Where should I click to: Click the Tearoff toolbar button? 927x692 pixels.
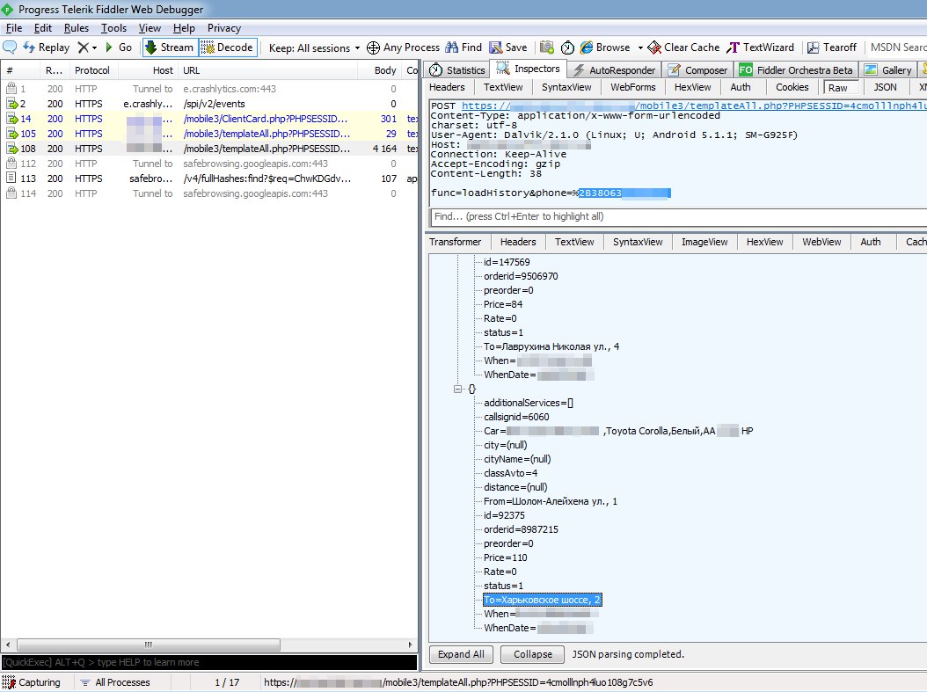point(832,47)
